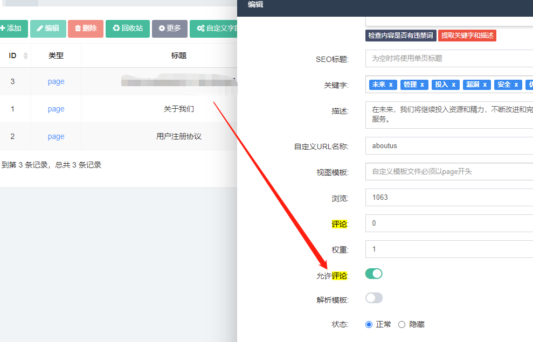The height and width of the screenshot is (342, 533).
Task: Open the 更多 (more) dropdown
Action: tap(170, 29)
